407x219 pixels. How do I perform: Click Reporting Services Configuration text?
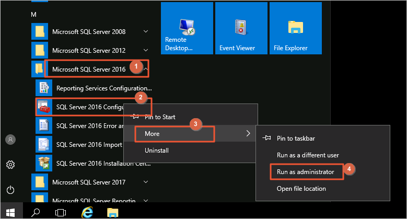(x=104, y=88)
